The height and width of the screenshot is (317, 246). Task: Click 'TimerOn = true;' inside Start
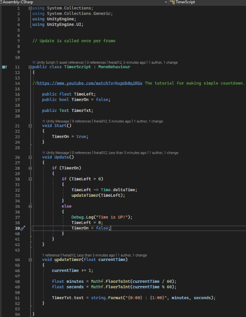click(x=70, y=137)
